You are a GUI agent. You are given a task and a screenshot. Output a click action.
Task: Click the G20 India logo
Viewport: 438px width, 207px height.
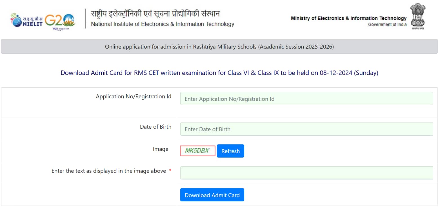[x=60, y=22]
